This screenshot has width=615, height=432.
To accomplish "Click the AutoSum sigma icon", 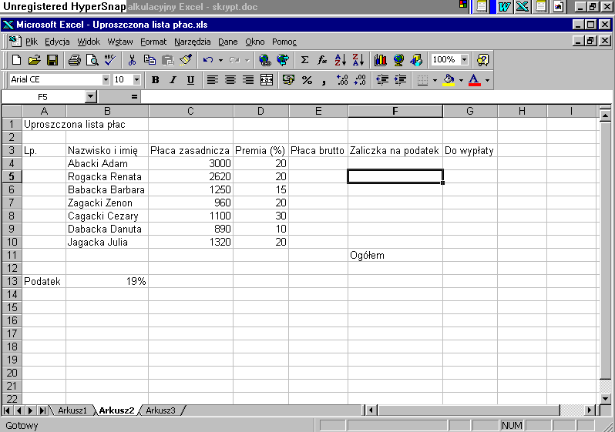I will click(x=304, y=60).
